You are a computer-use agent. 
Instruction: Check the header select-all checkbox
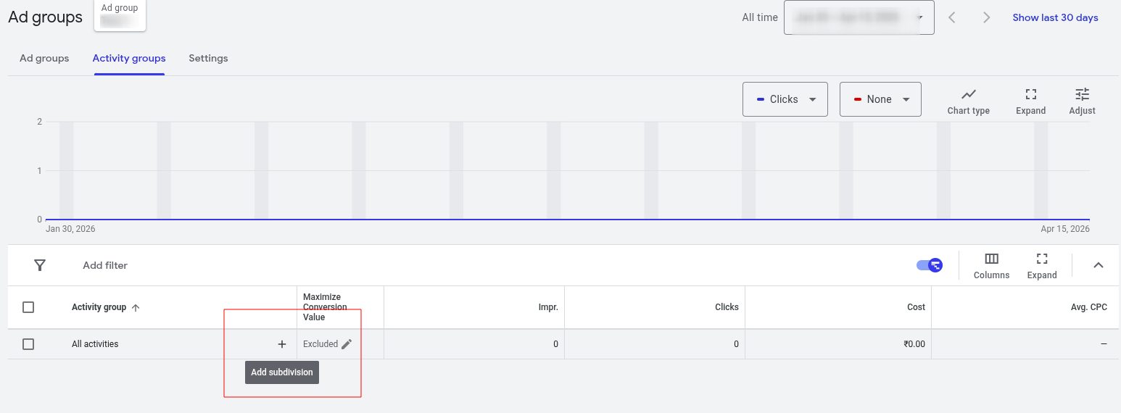point(28,307)
